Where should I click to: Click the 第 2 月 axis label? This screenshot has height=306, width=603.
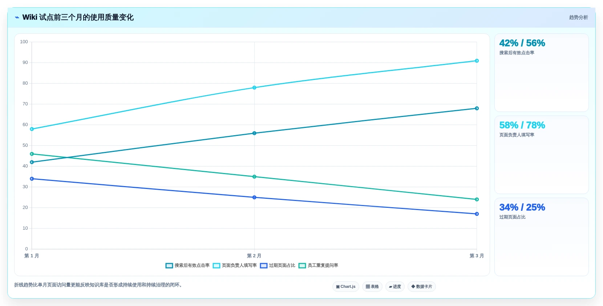click(x=254, y=256)
